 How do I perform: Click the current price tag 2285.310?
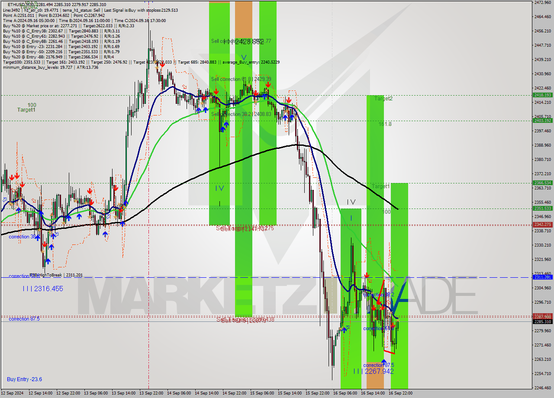coord(542,321)
